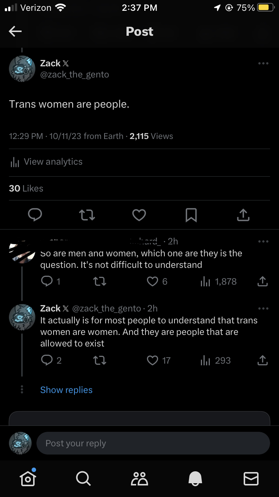The image size is (279, 497).
Task: Reply to Zack's comment with 2 replies
Action: click(47, 360)
